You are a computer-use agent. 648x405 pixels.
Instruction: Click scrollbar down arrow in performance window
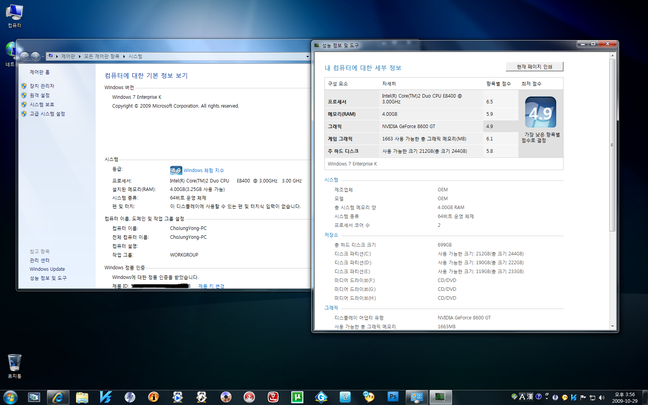point(612,326)
